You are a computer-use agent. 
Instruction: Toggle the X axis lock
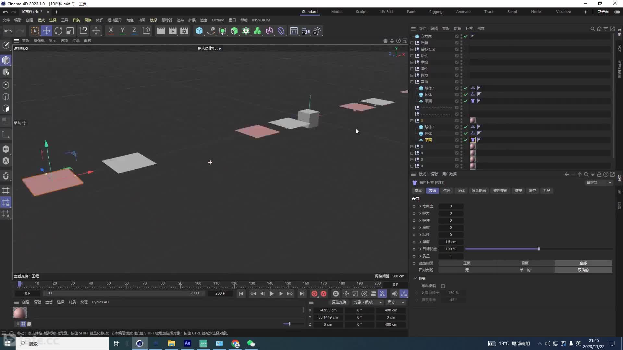tap(111, 31)
